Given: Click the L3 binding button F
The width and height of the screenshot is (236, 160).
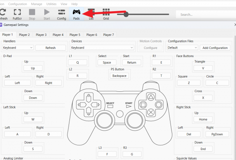Looking at the screenshot, I should click(107, 154).
